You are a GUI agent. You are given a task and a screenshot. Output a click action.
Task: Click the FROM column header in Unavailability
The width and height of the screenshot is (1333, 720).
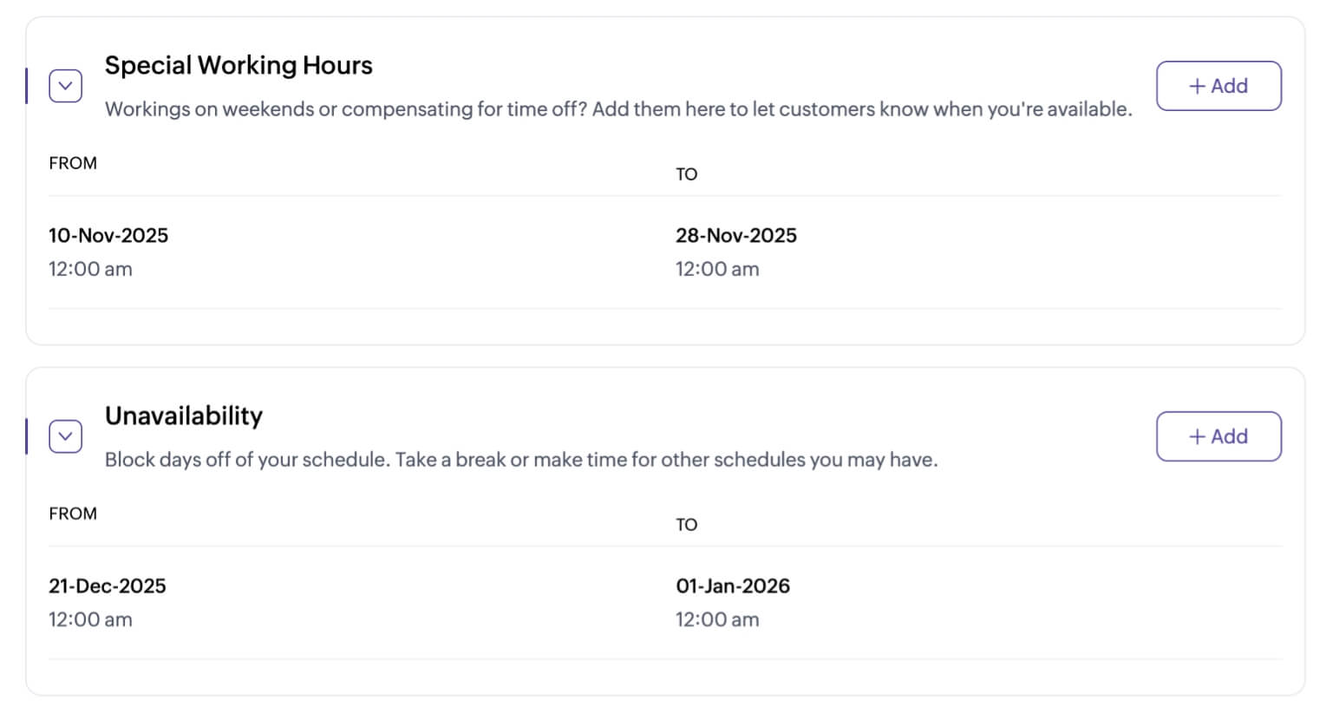click(x=73, y=514)
